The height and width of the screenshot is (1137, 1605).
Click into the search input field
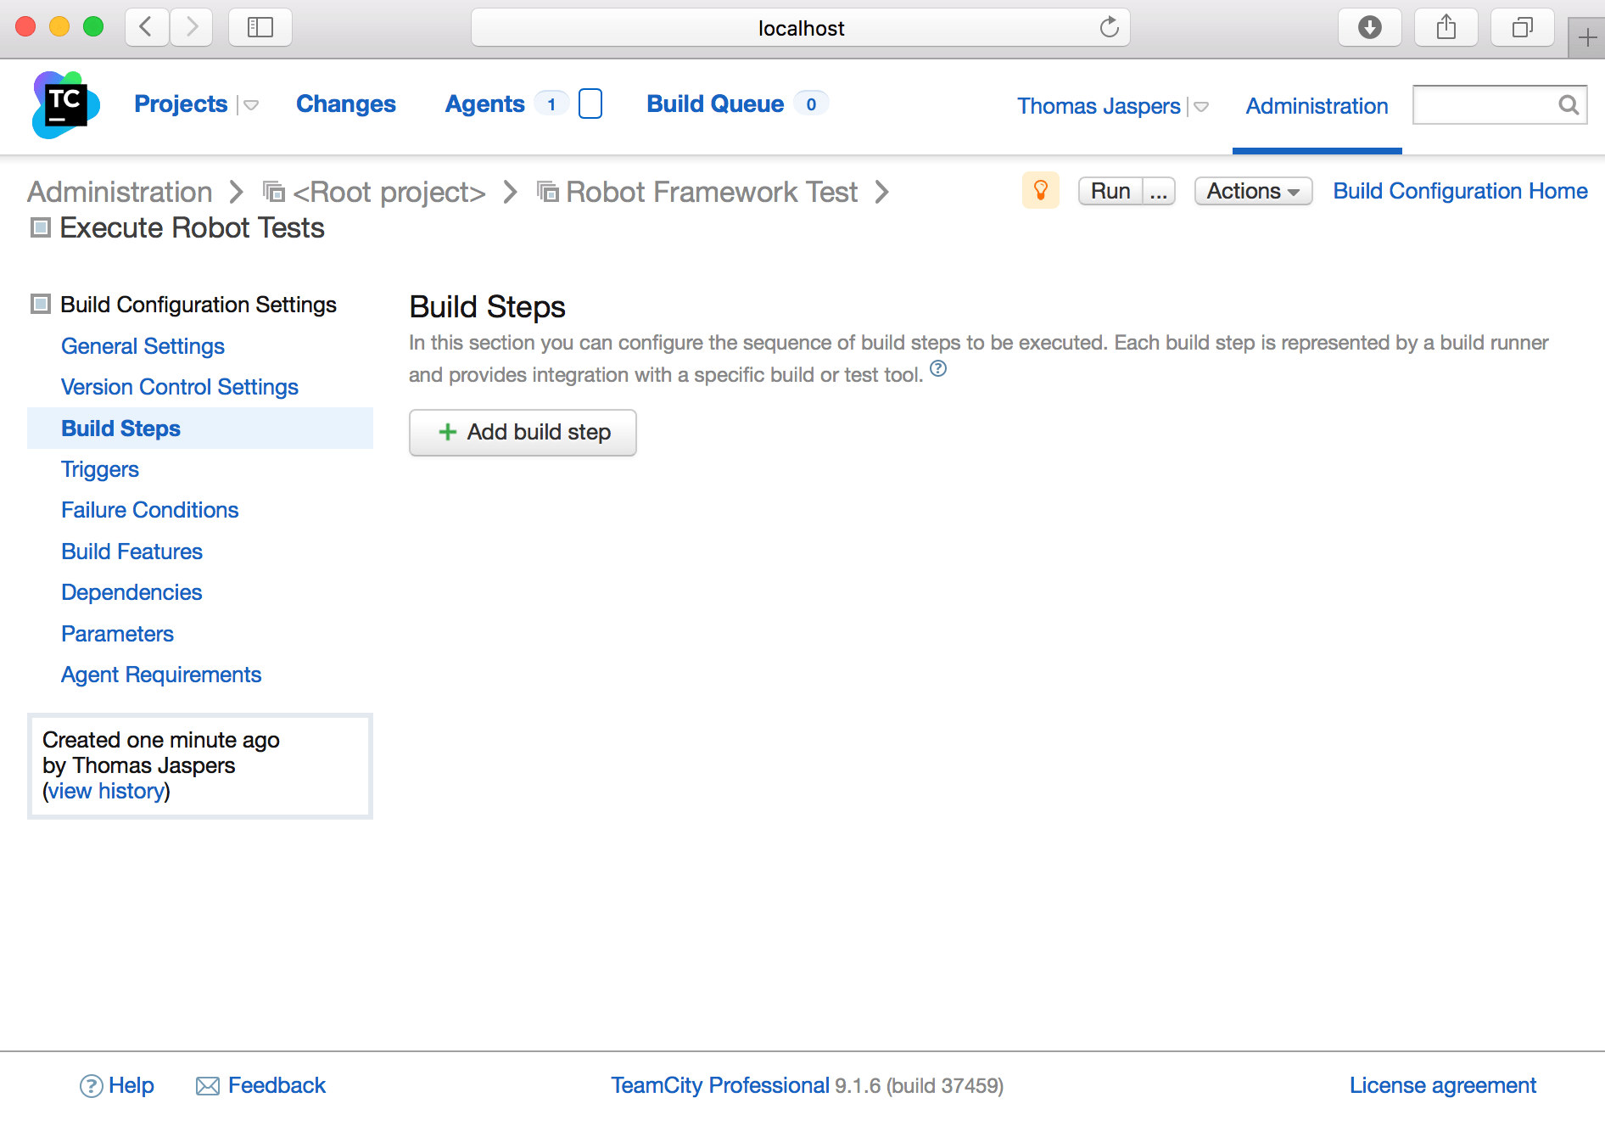1483,104
